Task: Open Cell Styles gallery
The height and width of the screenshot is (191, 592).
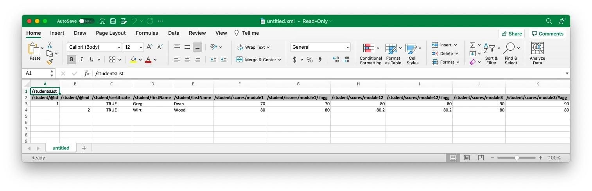Action: (x=413, y=54)
